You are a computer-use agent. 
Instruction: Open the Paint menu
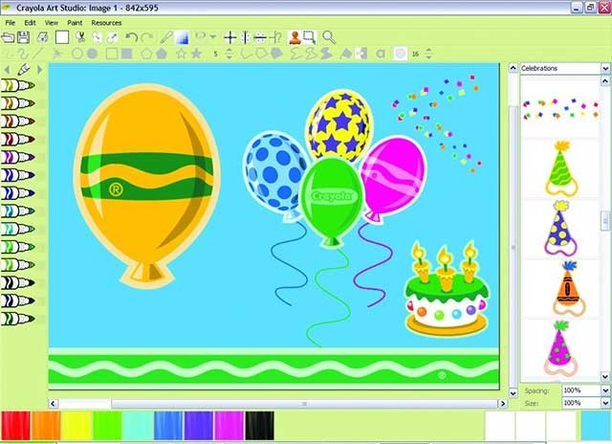click(75, 23)
